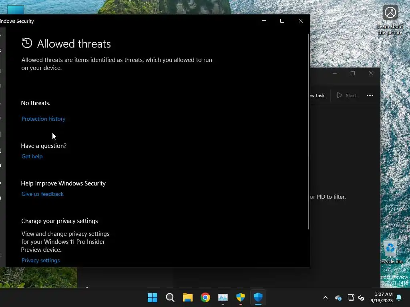
Task: Open Privacy settings link
Action: [x=40, y=260]
